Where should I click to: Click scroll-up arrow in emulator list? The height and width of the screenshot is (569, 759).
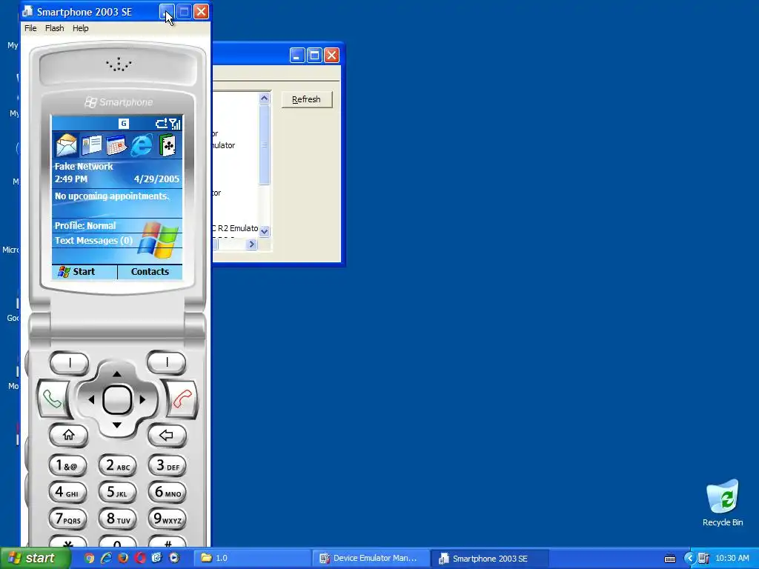click(x=265, y=99)
